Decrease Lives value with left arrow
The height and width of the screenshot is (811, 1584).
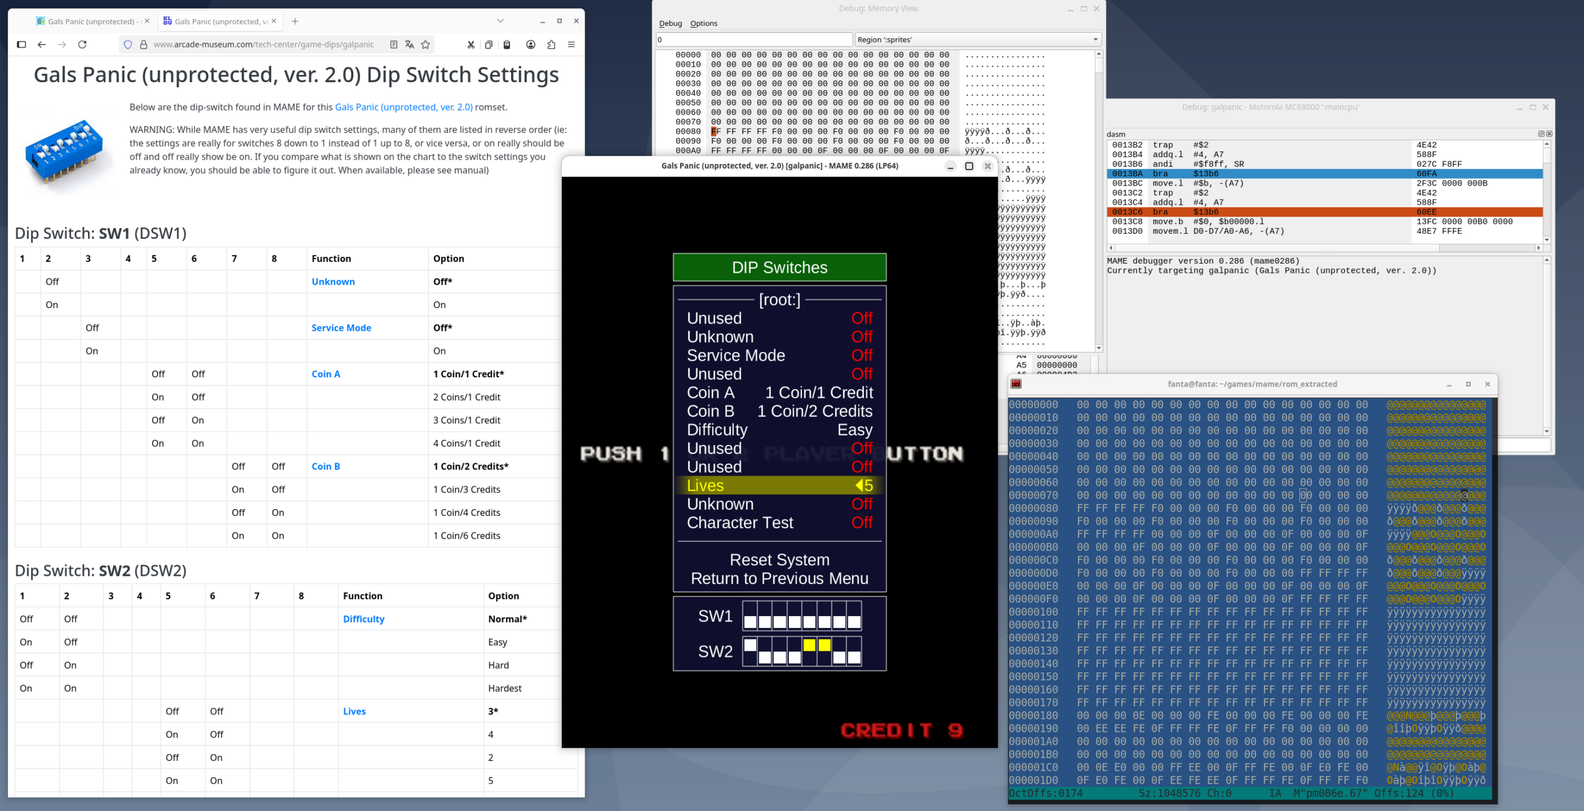coord(858,486)
